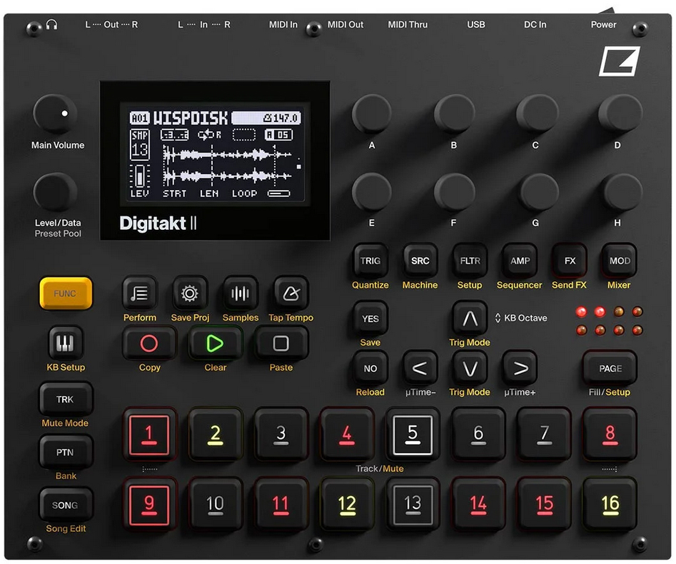Viewport: 676px width, 564px height.
Task: Mute track 16 using its trig key
Action: 610,503
